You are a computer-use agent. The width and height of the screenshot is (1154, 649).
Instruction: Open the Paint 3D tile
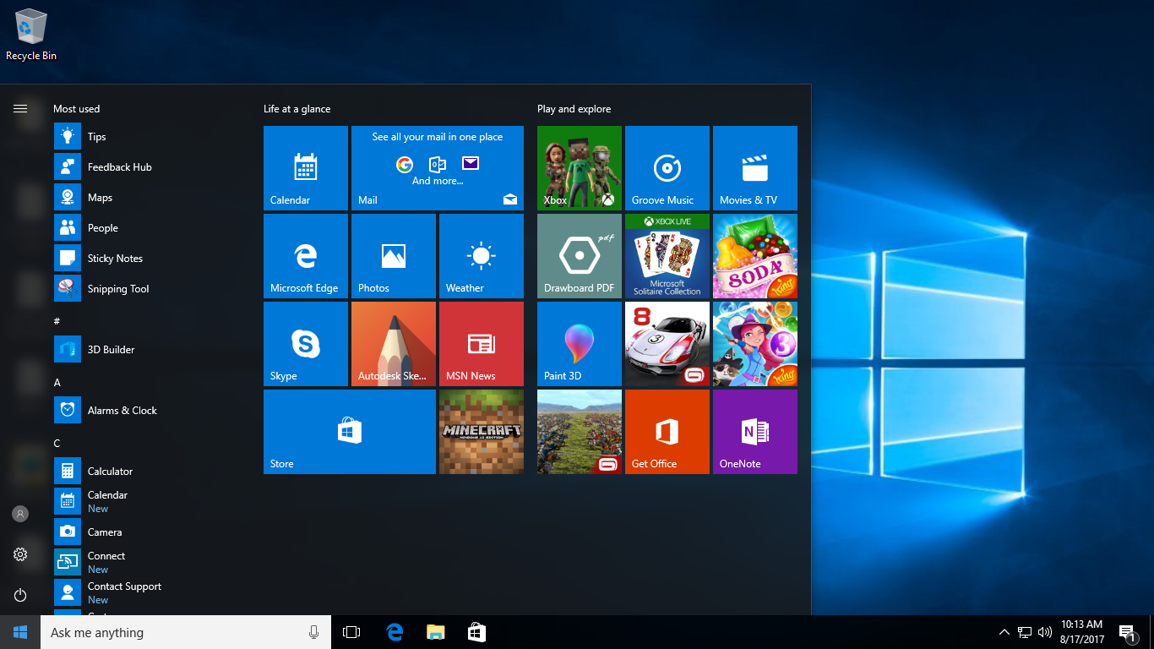[x=580, y=344]
